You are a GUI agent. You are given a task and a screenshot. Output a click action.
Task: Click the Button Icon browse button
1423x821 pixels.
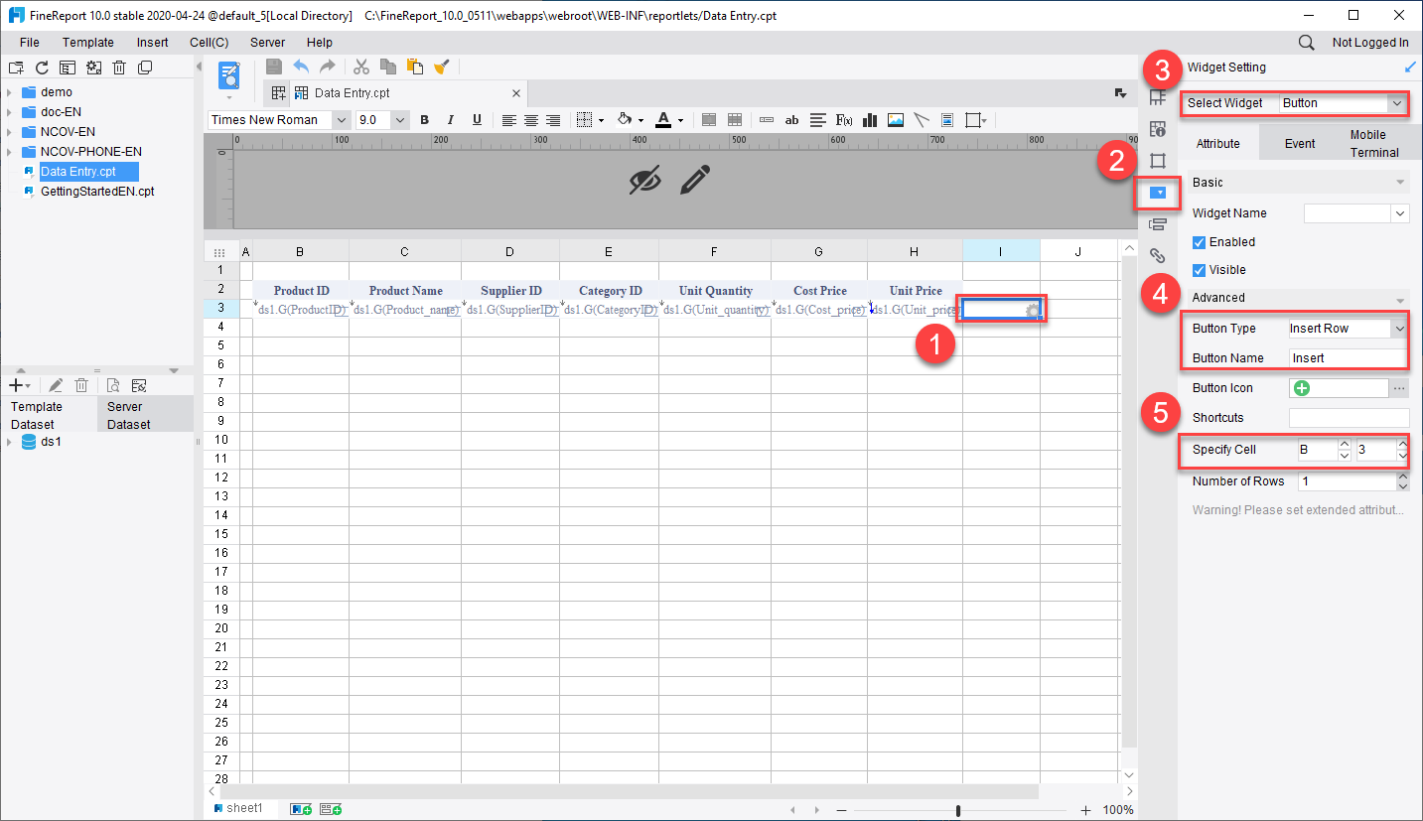click(x=1399, y=387)
